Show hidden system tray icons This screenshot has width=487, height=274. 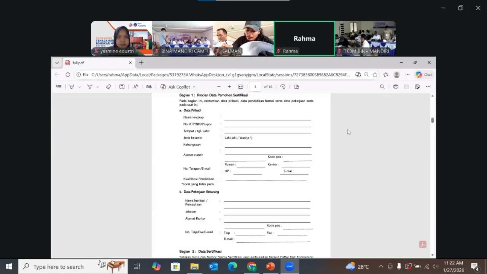(381, 266)
